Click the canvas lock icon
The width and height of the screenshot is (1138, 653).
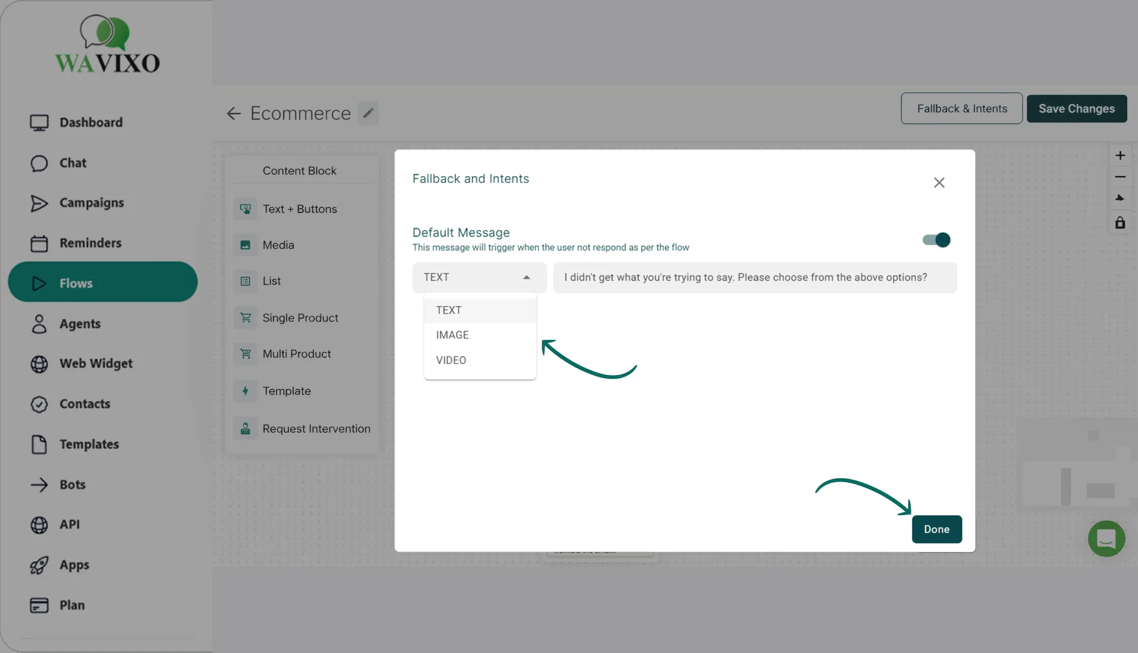[x=1119, y=223]
